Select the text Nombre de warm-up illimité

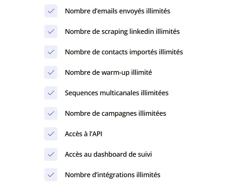(x=109, y=73)
